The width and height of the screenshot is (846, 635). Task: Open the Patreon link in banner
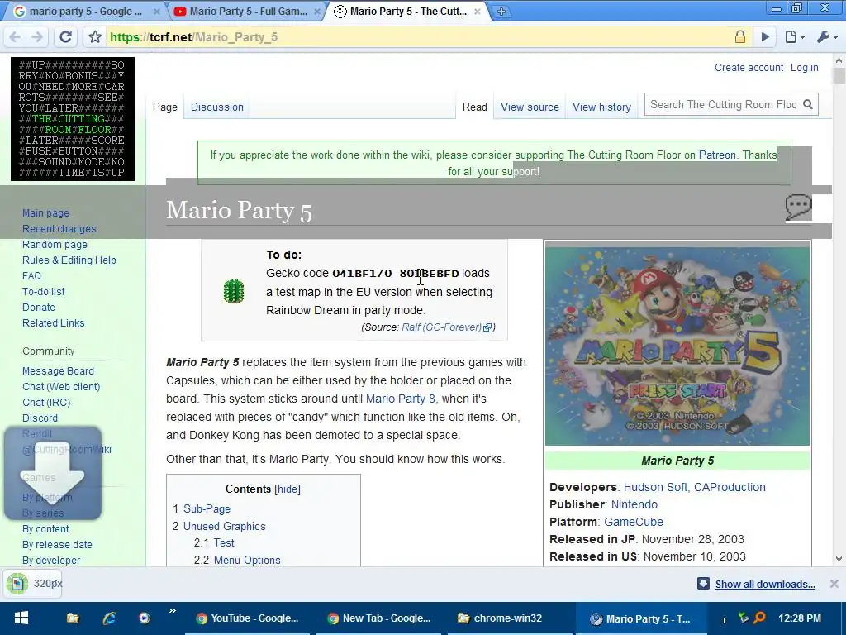point(717,155)
